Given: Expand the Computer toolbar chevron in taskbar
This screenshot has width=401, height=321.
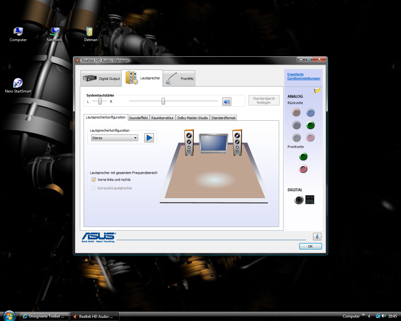Looking at the screenshot, I should 363,315.
